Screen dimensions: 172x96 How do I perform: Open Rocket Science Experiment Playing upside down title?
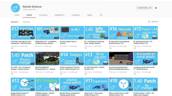[x=70, y=94]
